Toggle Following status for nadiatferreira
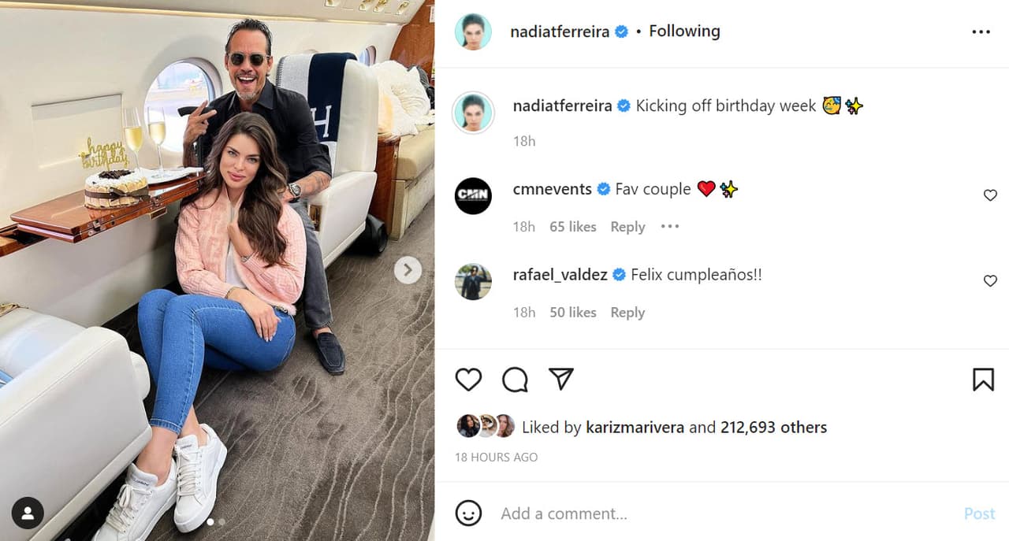Screen dimensions: 1009x541 [684, 31]
